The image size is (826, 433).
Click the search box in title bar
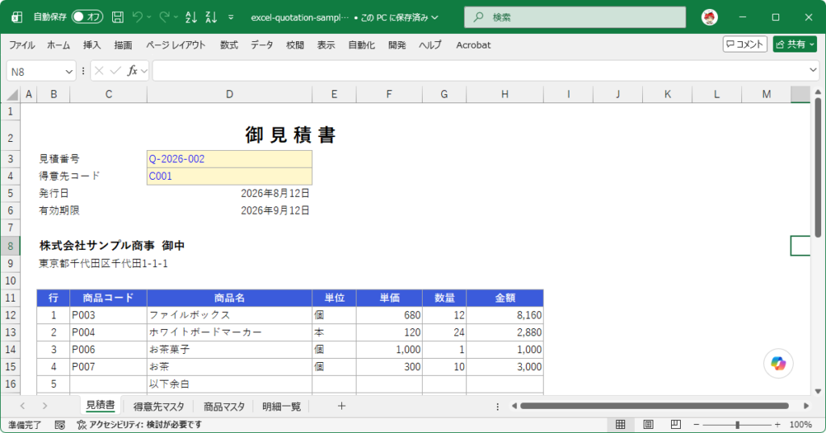point(574,18)
